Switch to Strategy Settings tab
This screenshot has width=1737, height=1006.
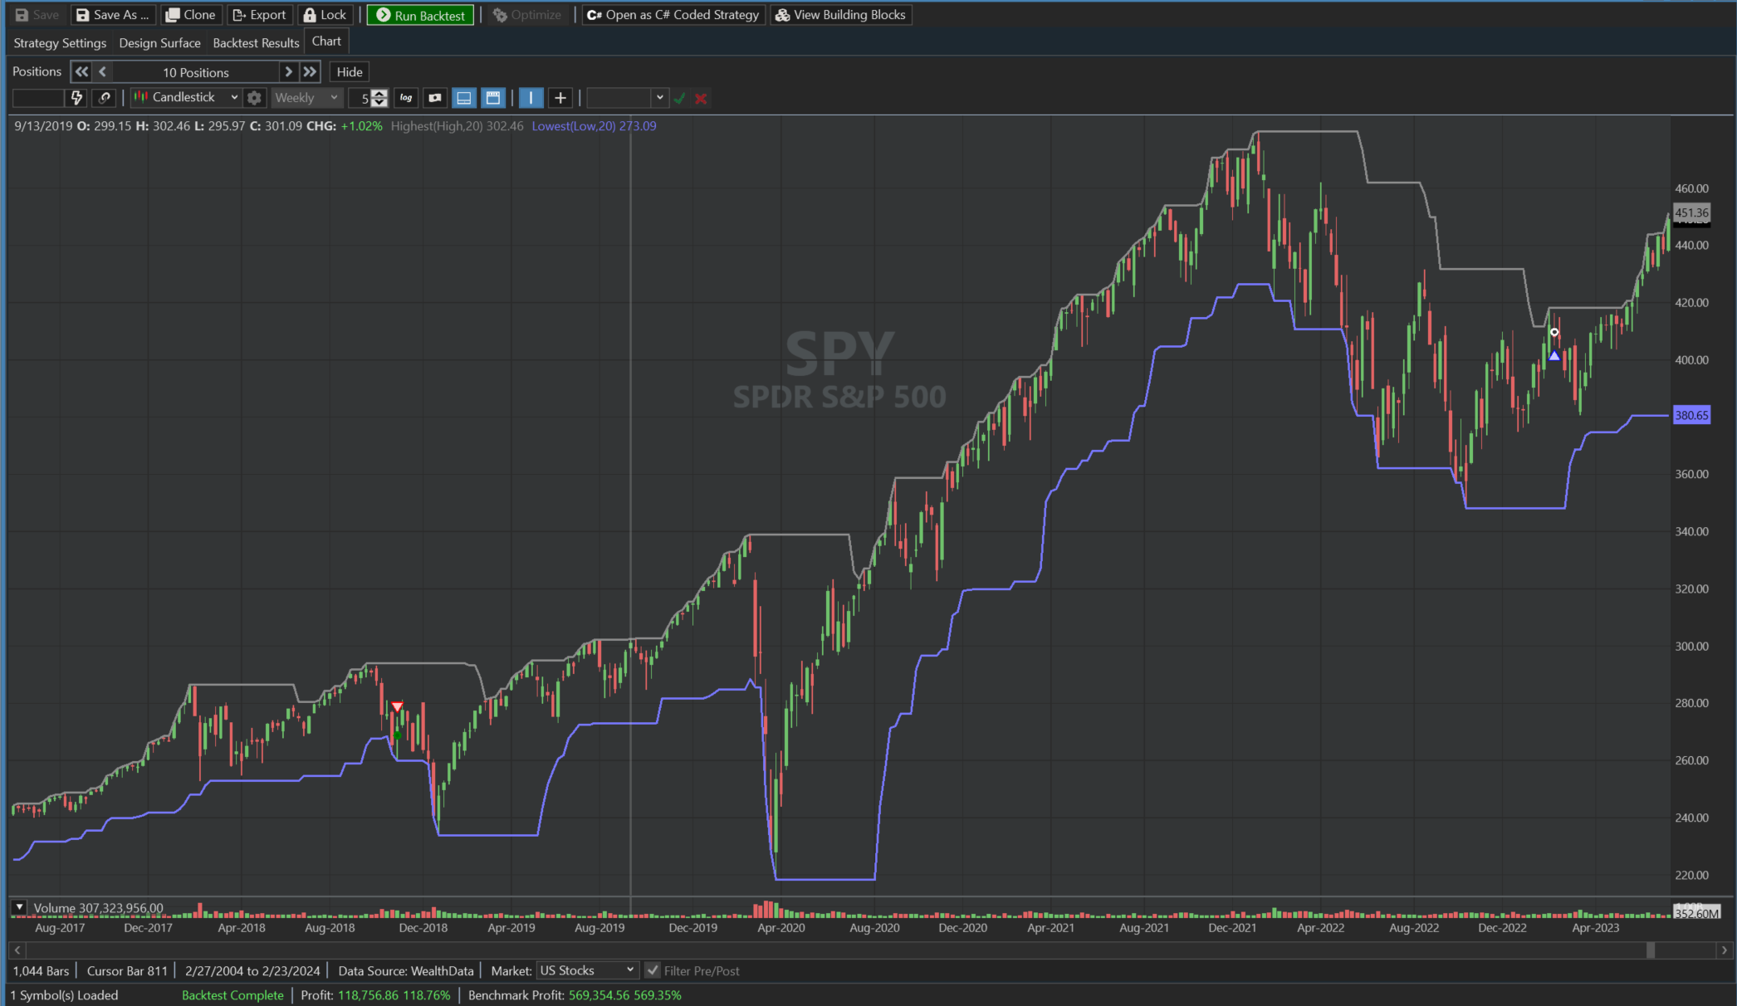[x=60, y=42]
